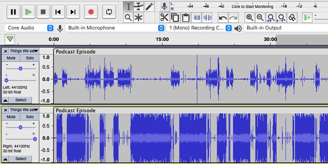Select the Envelope tool
The image size is (328, 164).
[x=139, y=7]
